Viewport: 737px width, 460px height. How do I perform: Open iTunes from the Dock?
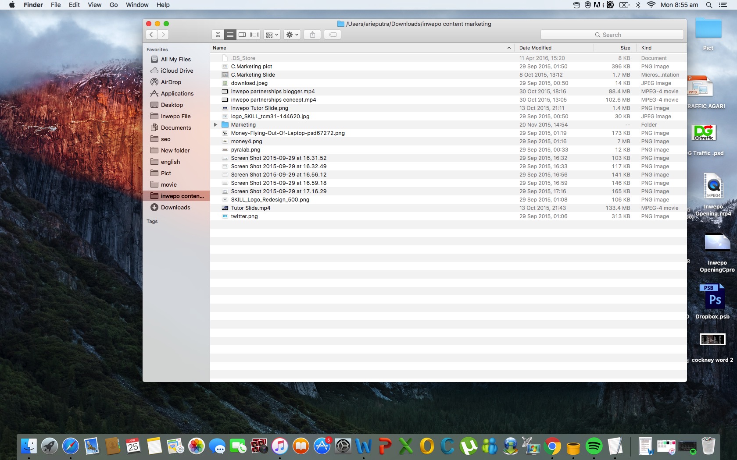(x=280, y=446)
